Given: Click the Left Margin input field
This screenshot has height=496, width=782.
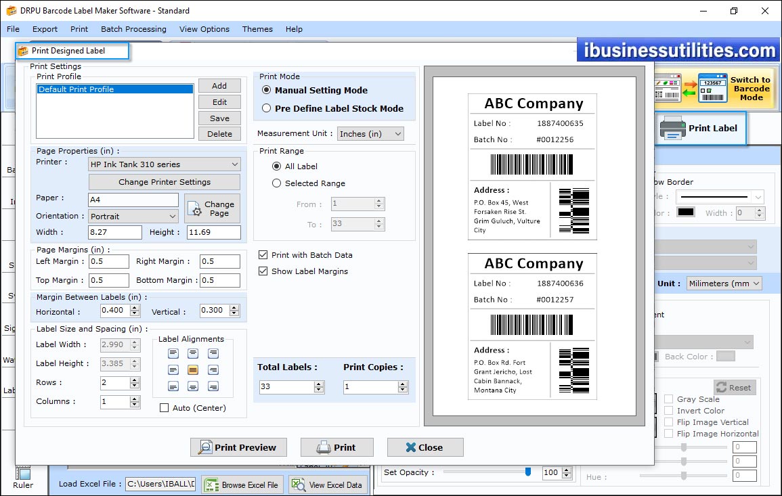Looking at the screenshot, I should coord(109,261).
